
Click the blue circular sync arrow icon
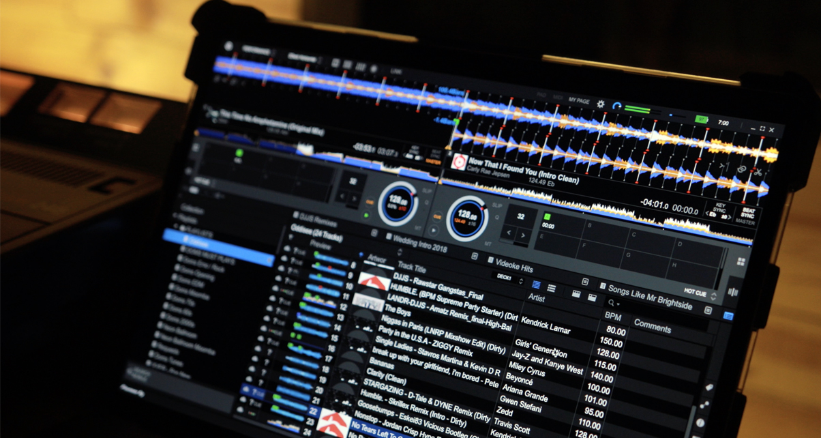(616, 106)
